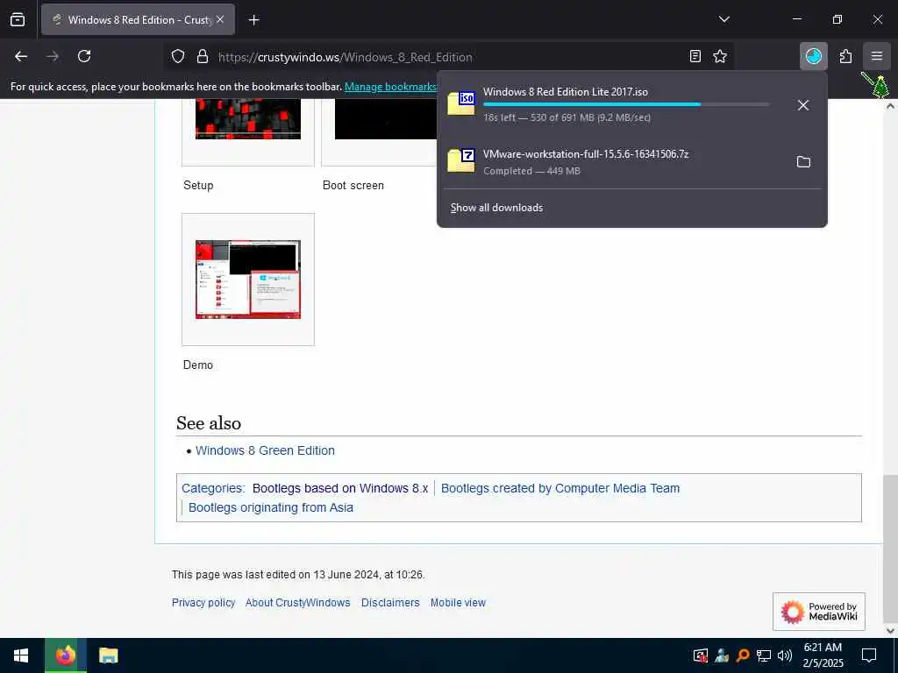Click the Powered by MediaWiki badge
Viewport: 898px width, 673px height.
[x=818, y=612]
